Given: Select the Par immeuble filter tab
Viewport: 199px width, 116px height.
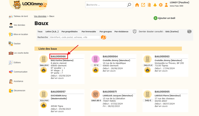Looking at the screenshot, I should click(89, 31).
